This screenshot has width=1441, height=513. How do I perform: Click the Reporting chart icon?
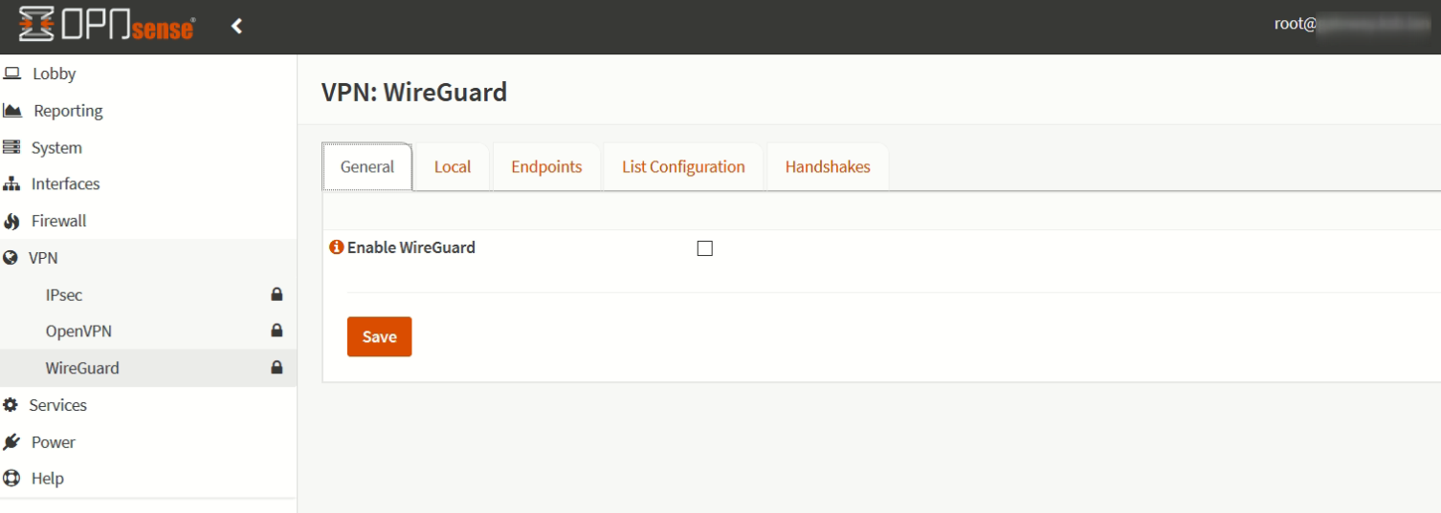12,111
